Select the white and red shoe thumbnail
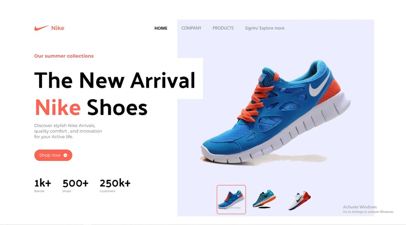Viewport: 406px width, 225px height. click(299, 201)
